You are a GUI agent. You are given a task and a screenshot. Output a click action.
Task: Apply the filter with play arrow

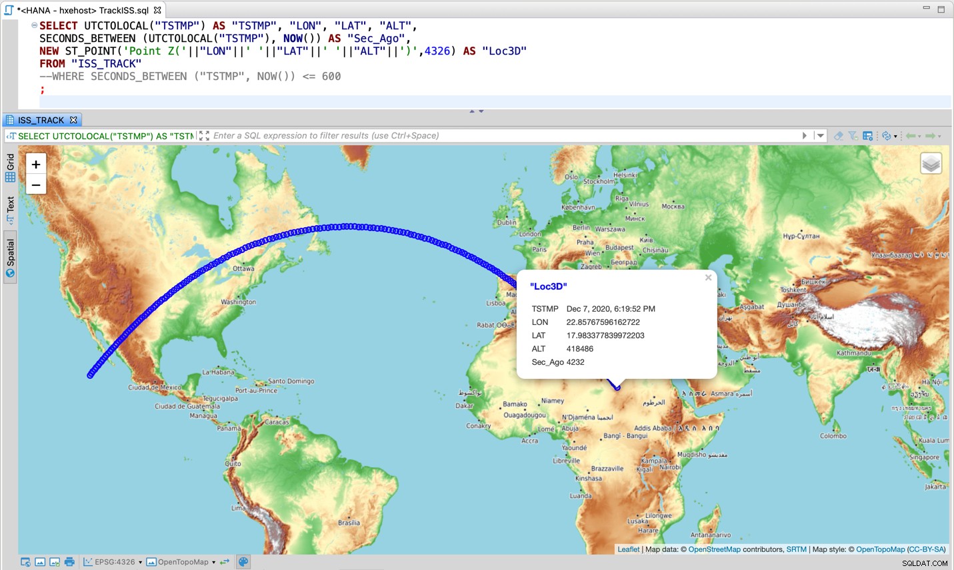(x=805, y=136)
